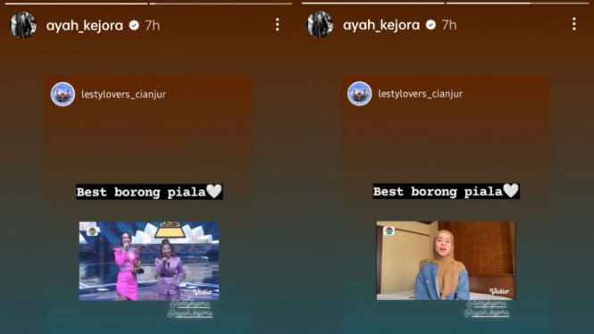Tap 7h timestamp in left story header
This screenshot has height=334, width=594.
(x=152, y=25)
